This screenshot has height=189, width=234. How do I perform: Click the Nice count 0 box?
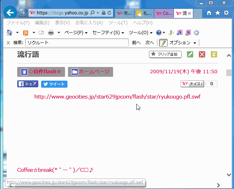pyautogui.click(x=212, y=84)
